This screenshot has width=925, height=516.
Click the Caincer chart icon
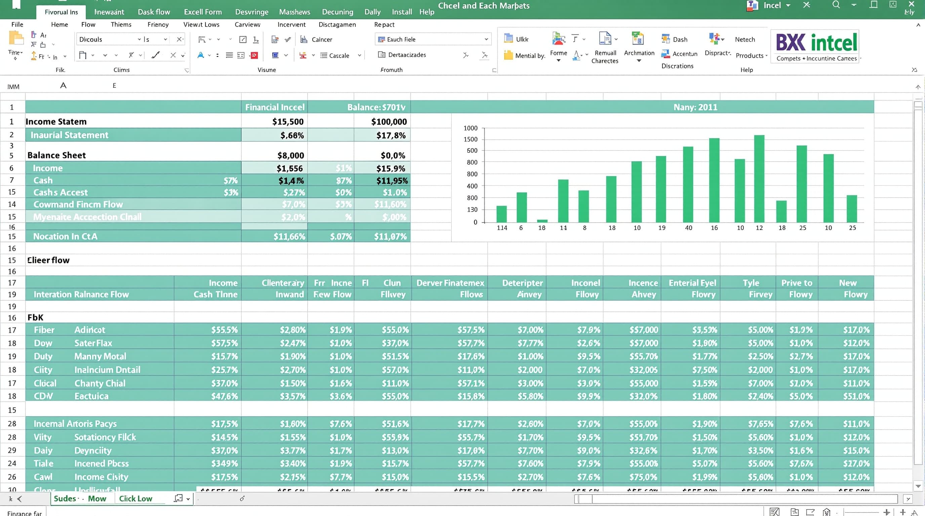[304, 39]
